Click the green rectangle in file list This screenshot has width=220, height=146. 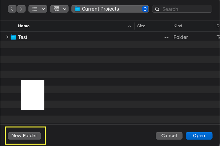[x=33, y=95]
